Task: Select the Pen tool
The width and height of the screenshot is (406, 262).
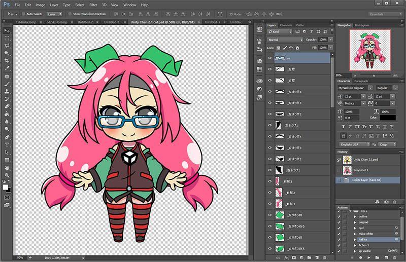Action: [x=7, y=137]
